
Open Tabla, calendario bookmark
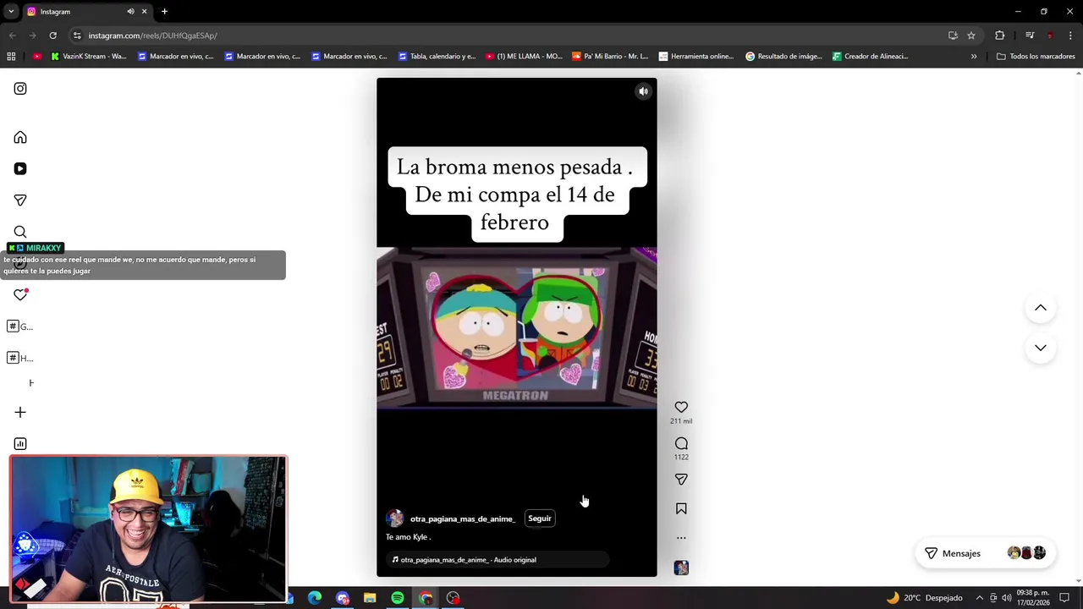[x=437, y=57]
